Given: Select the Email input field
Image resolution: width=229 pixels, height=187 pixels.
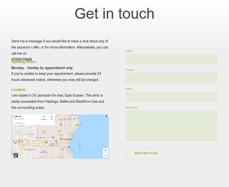Looking at the screenshot, I should [x=171, y=97].
